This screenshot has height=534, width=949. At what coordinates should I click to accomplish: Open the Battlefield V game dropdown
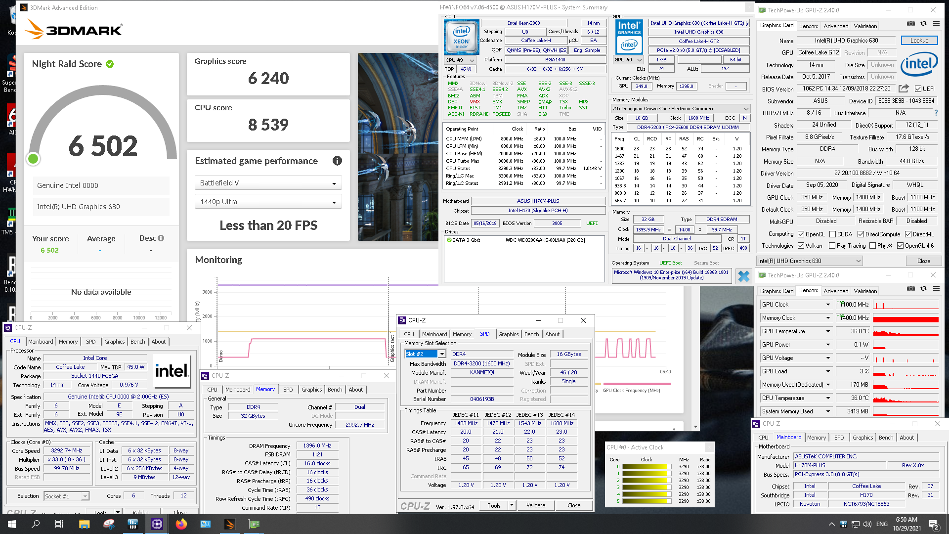click(268, 183)
